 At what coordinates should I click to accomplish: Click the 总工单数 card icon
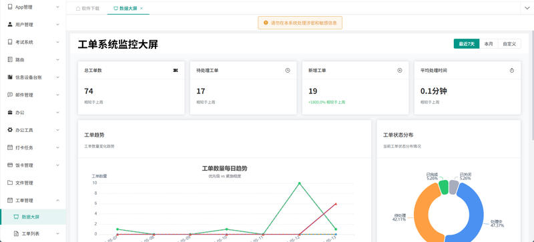(176, 71)
